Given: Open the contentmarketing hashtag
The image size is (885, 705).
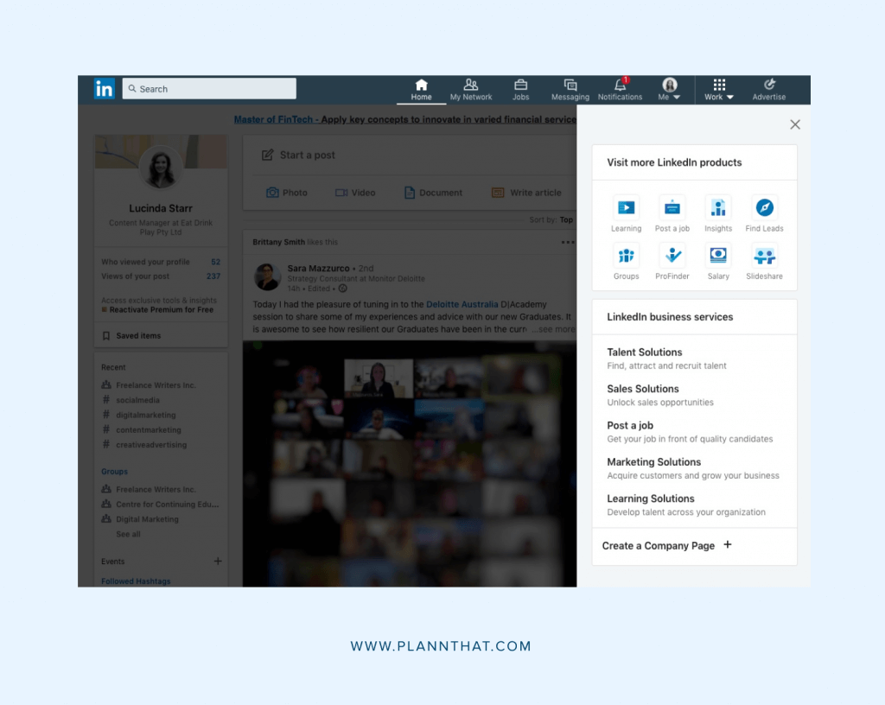Looking at the screenshot, I should [149, 429].
